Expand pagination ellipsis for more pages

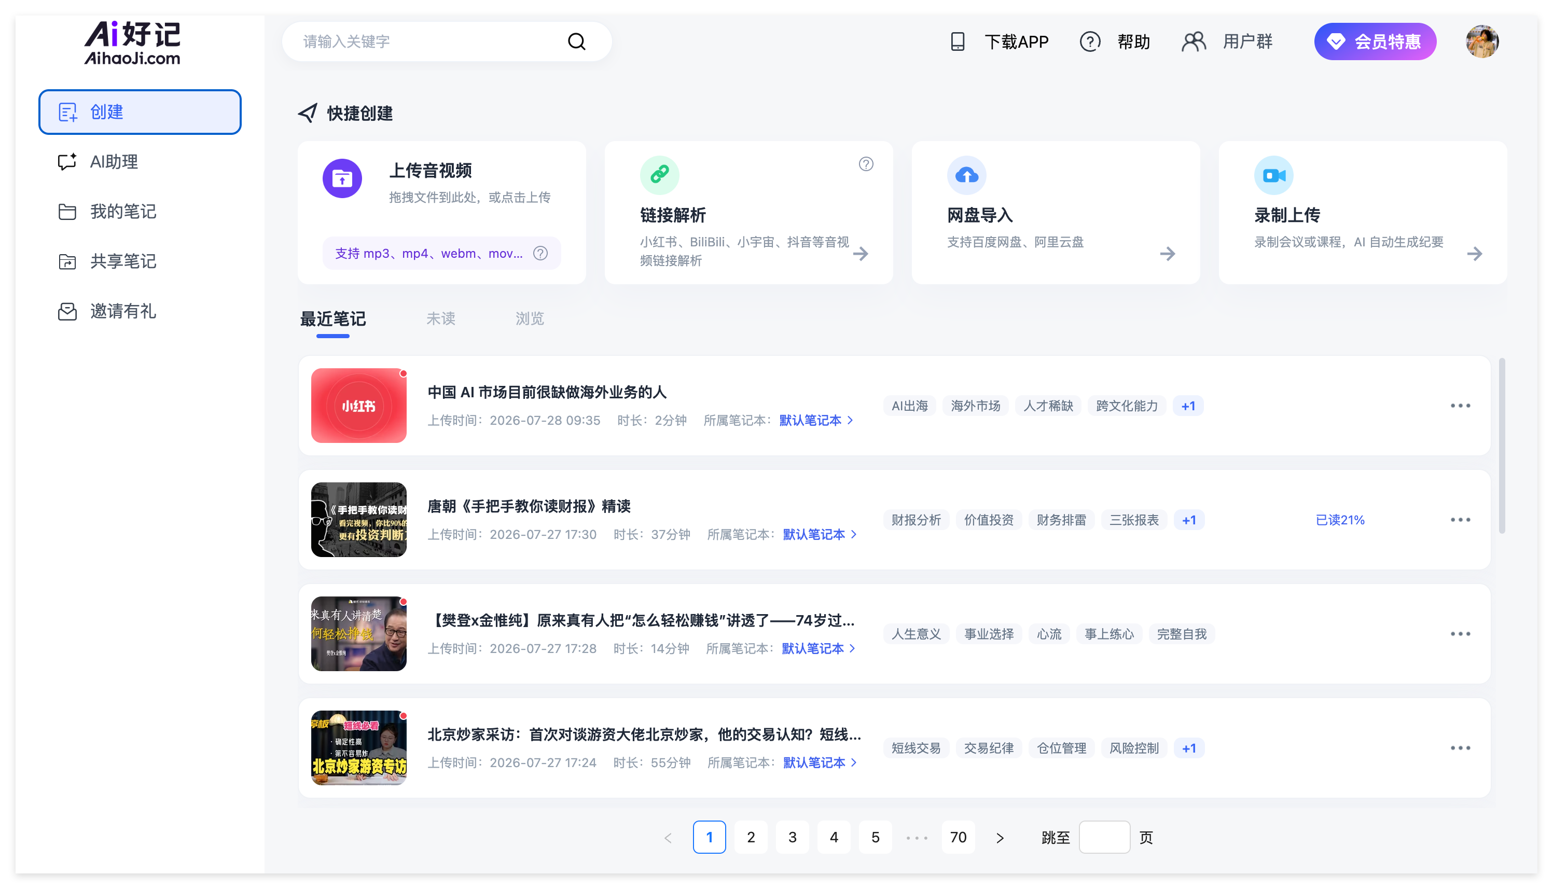[x=917, y=838]
